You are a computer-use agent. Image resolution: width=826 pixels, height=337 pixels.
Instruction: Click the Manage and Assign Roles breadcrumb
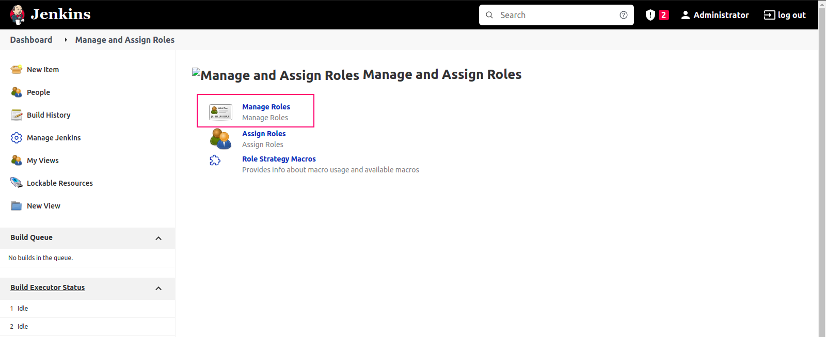125,40
